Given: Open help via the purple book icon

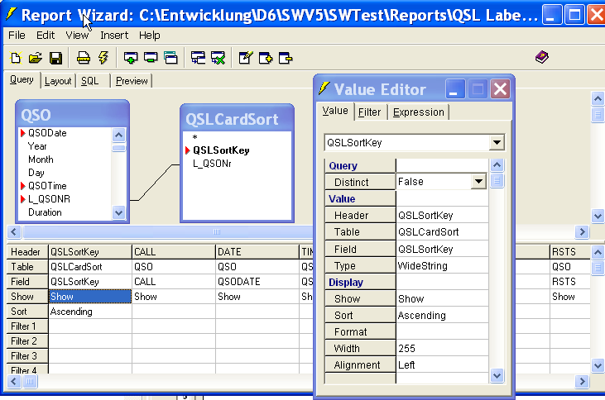Looking at the screenshot, I should 542,57.
